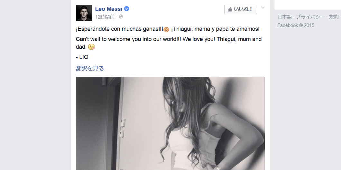Open the 12時間前 timestamp permalink
This screenshot has width=341, height=170.
[105, 17]
